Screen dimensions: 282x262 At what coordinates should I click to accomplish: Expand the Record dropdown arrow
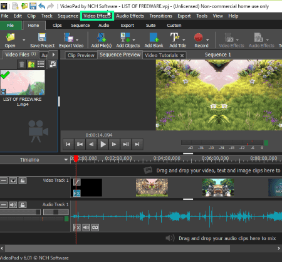point(207,40)
